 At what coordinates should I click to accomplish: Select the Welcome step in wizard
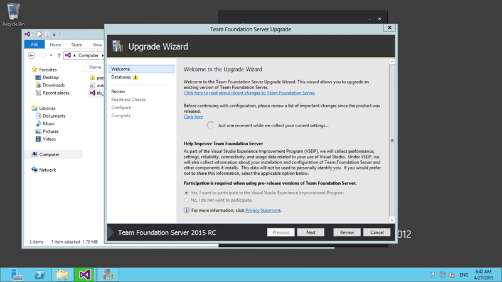(x=141, y=69)
